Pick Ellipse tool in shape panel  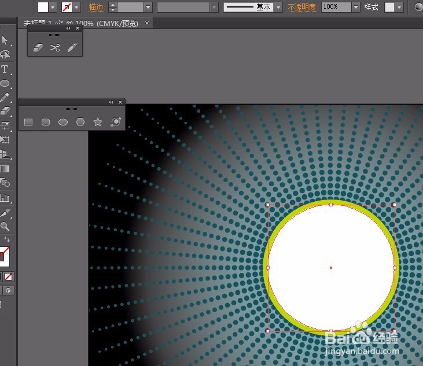pos(63,122)
